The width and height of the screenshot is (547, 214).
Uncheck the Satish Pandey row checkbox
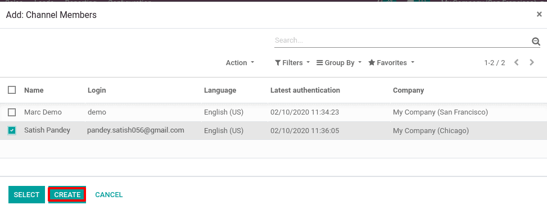[x=12, y=130]
